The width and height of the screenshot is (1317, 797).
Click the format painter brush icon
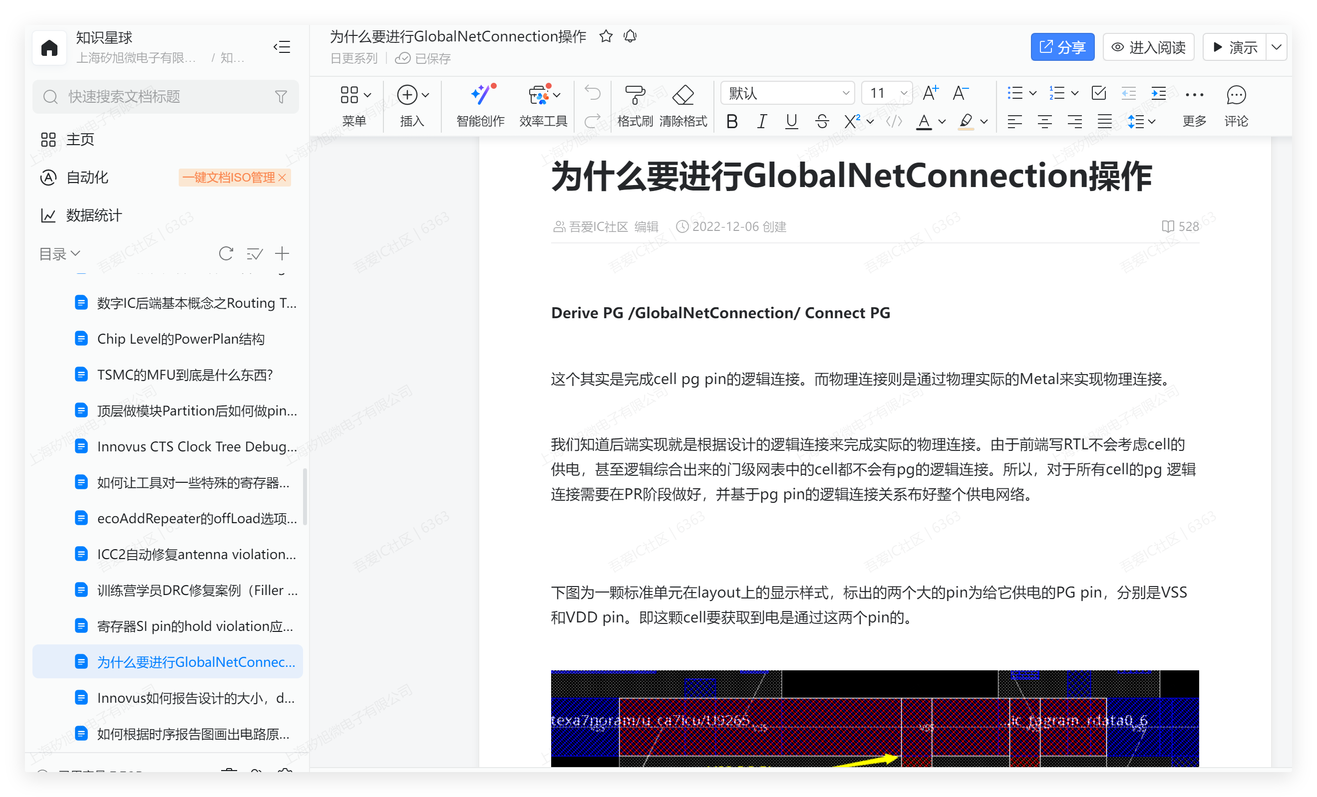(x=635, y=96)
